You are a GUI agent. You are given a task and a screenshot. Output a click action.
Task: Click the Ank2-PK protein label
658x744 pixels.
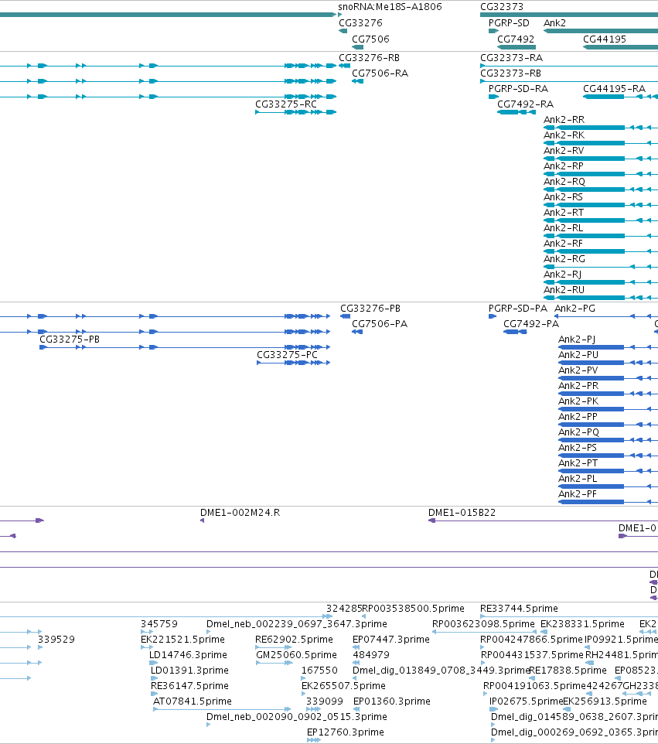[x=578, y=401]
